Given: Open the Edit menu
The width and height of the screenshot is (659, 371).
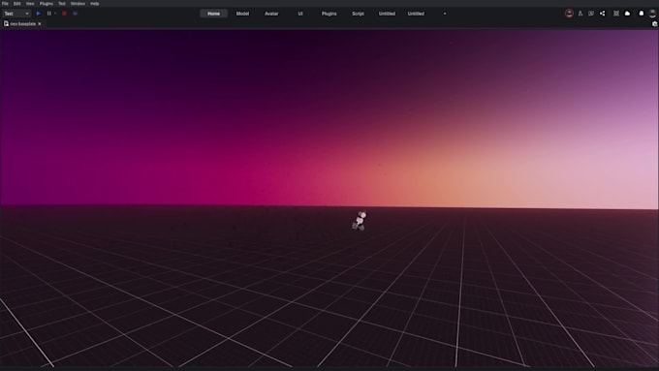Looking at the screenshot, I should coord(16,3).
